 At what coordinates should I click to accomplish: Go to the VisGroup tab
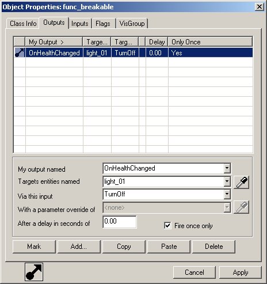(132, 24)
